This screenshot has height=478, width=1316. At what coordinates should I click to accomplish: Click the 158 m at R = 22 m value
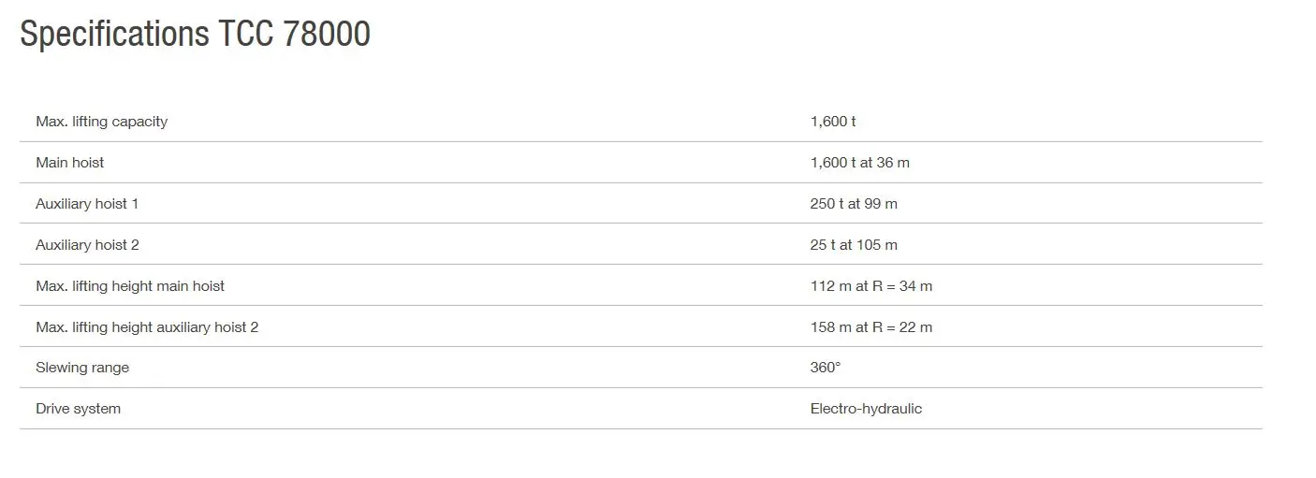click(871, 327)
